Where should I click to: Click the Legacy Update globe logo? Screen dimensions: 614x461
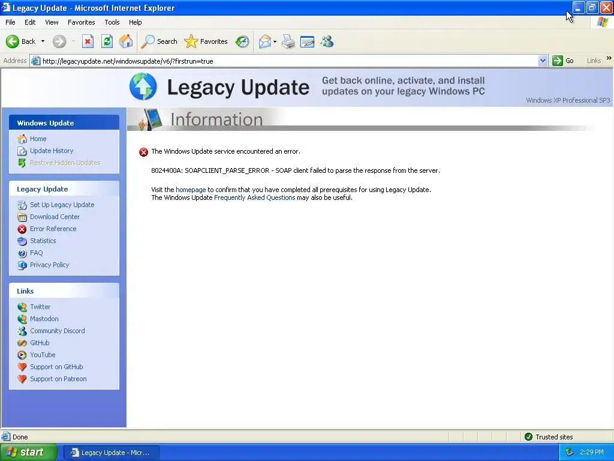pyautogui.click(x=143, y=86)
